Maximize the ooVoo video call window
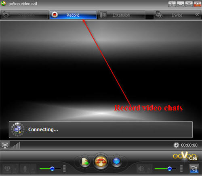202x176 pixels. [x=189, y=4]
